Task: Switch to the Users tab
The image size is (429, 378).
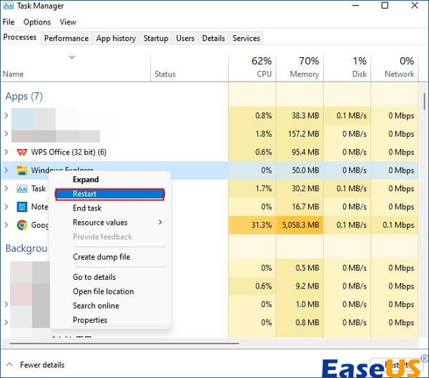Action: 185,39
